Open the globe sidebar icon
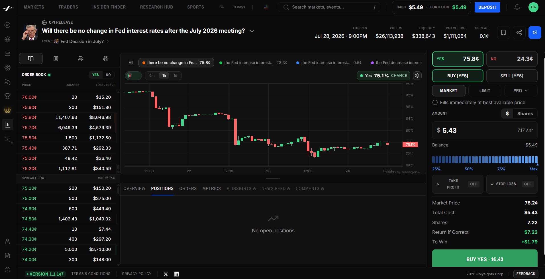545x279 pixels. pos(8,39)
